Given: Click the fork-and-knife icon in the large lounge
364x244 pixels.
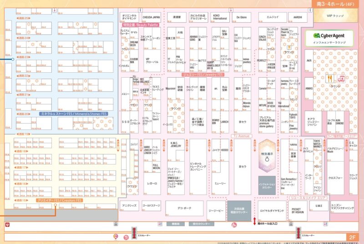Looking at the screenshot, I should coord(329,79).
